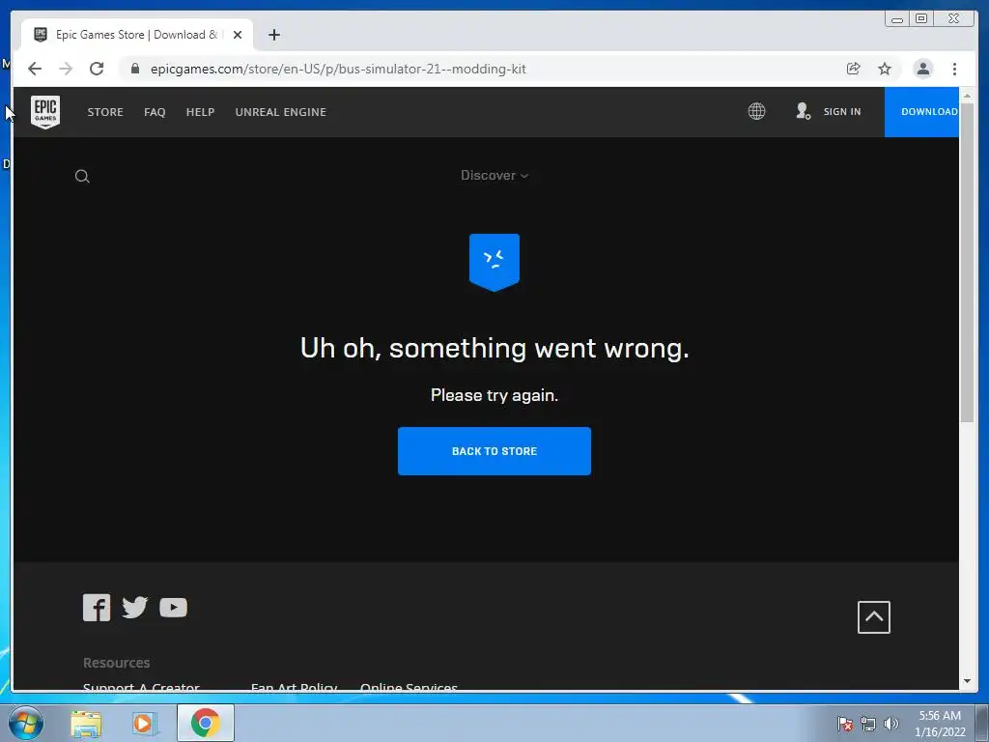
Task: Open a new browser tab
Action: (273, 35)
